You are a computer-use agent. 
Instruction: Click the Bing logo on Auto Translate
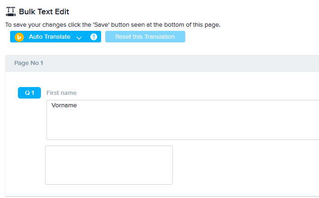[19, 37]
